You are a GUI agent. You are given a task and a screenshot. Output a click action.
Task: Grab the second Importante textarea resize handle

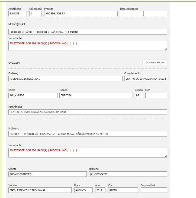coord(166,156)
